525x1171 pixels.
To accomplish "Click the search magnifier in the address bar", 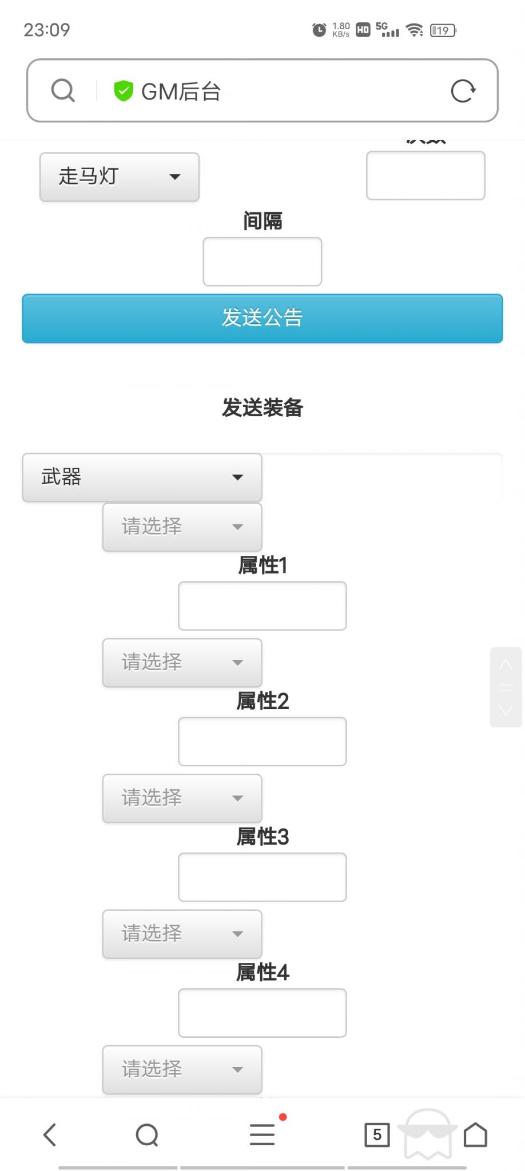I will pyautogui.click(x=62, y=90).
